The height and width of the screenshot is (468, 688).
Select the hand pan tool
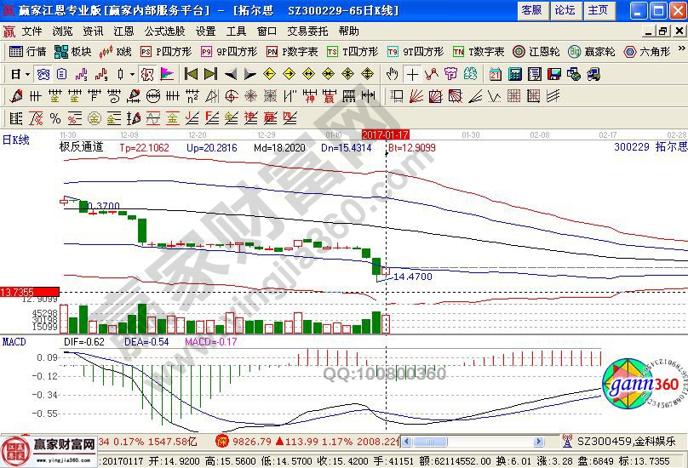pos(393,74)
